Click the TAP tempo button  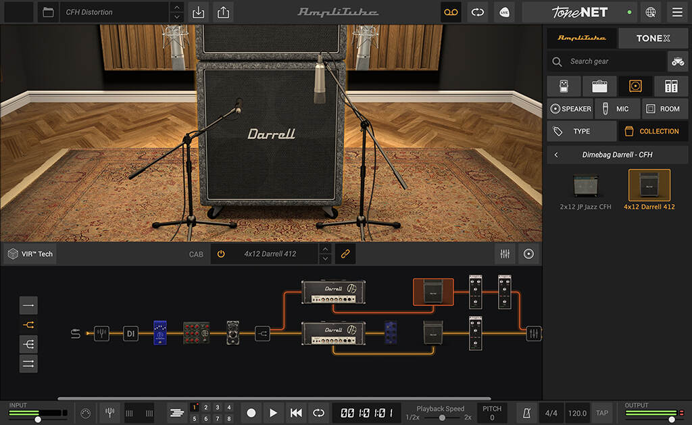point(601,412)
